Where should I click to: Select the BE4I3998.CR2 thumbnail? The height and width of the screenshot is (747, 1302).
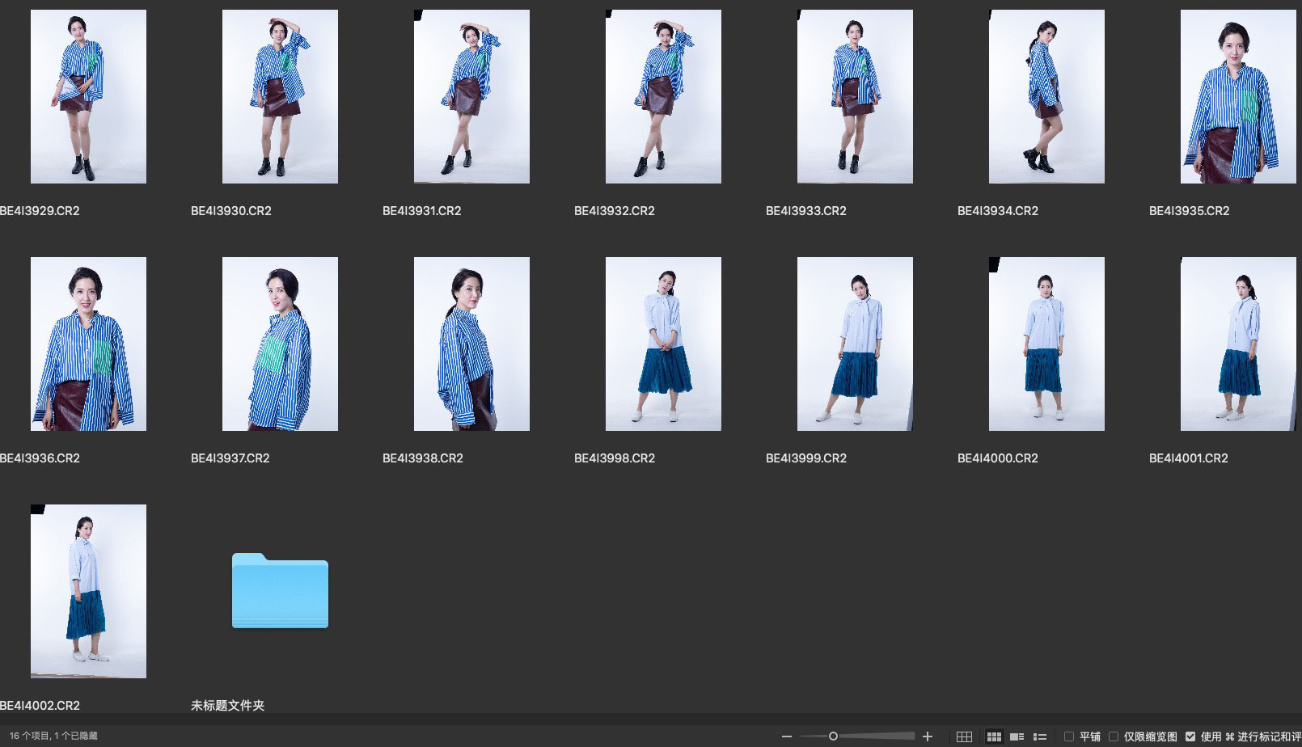point(663,344)
